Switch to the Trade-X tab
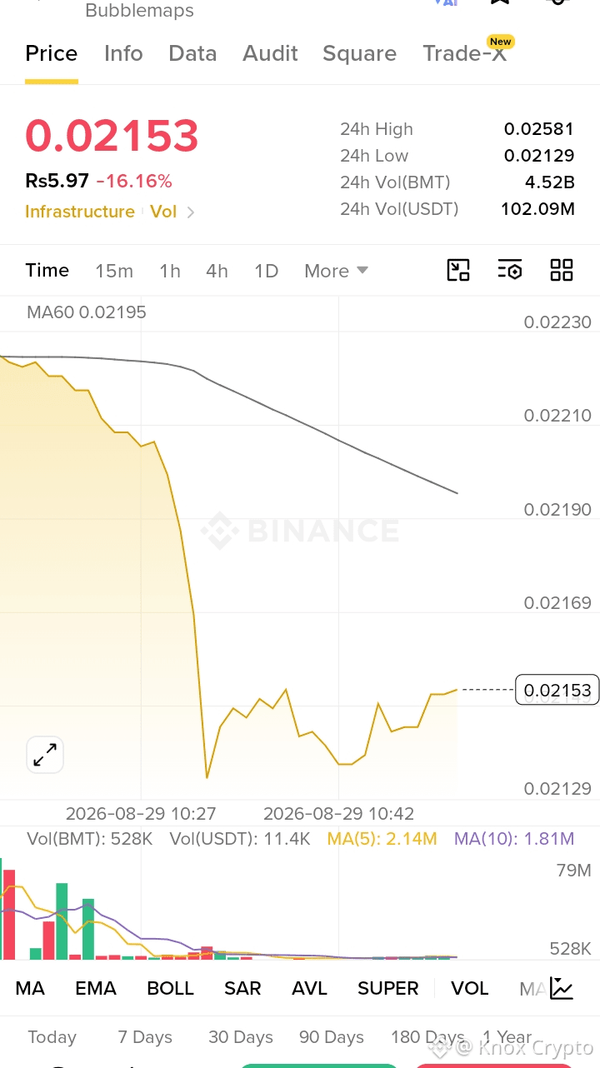600x1068 pixels. click(x=464, y=53)
